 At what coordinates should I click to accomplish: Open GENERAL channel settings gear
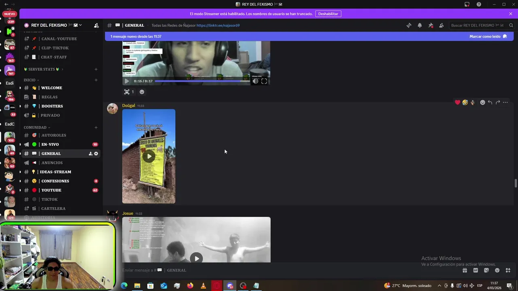point(96,154)
